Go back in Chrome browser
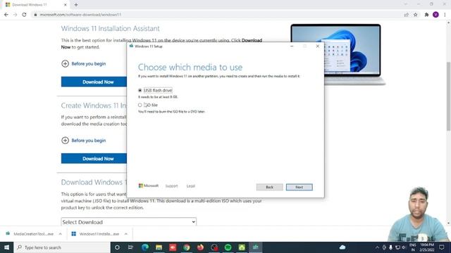 point(6,15)
